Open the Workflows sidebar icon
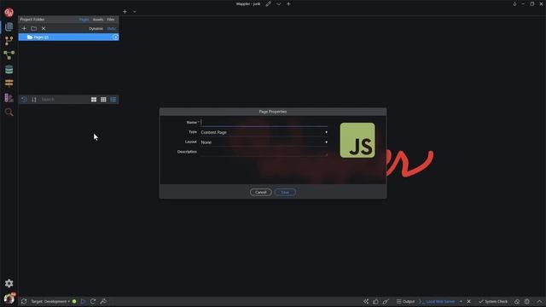This screenshot has width=546, height=307. tap(9, 55)
